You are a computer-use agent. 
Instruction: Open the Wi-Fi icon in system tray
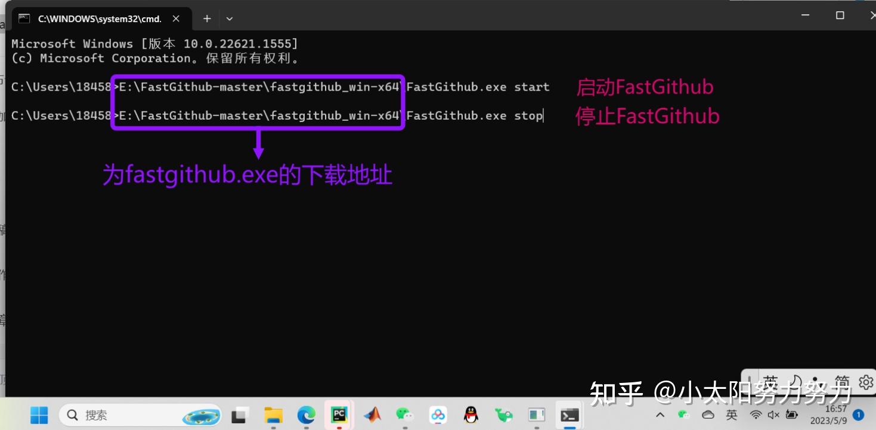click(x=755, y=415)
